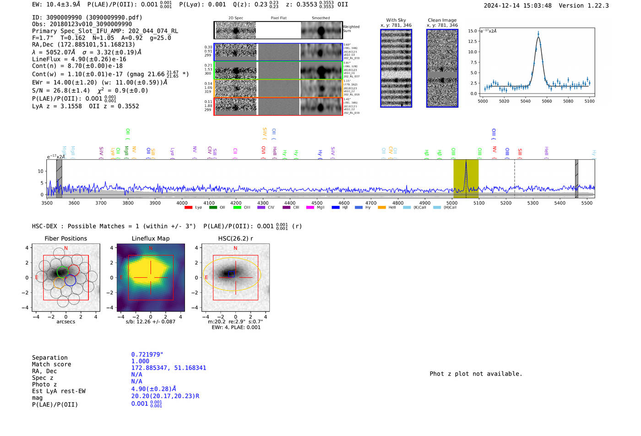Viewport: 641px width, 436px height.
Task: Click the yellow highlighted line region near 5050
Action: point(466,178)
